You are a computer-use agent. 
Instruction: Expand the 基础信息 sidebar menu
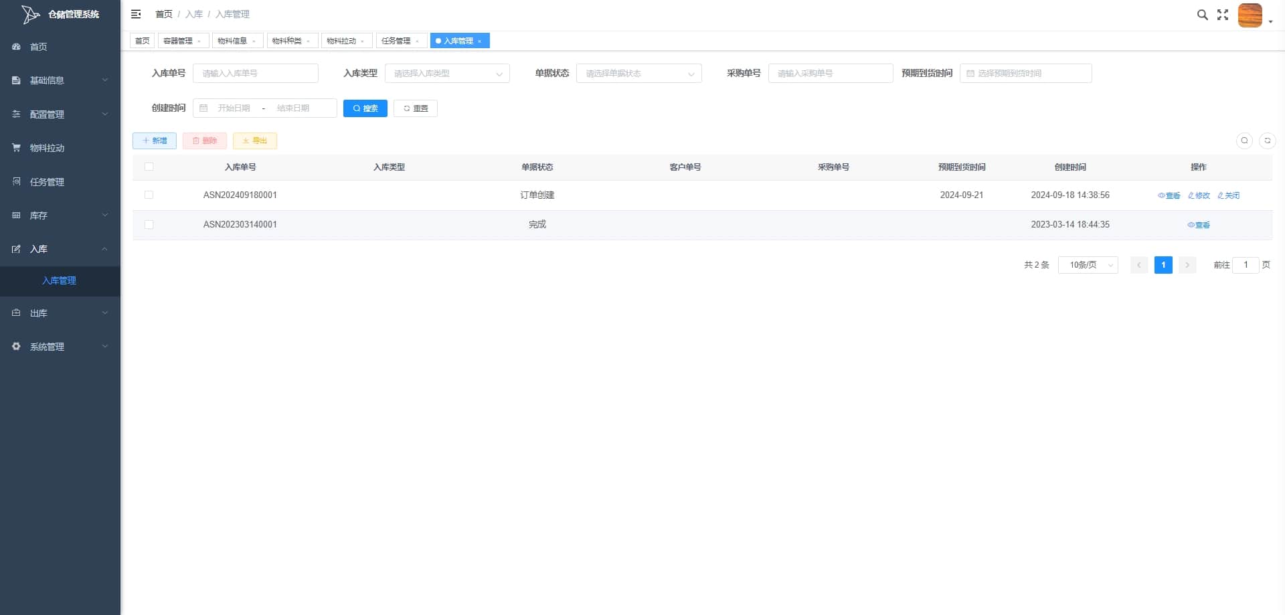coord(60,80)
